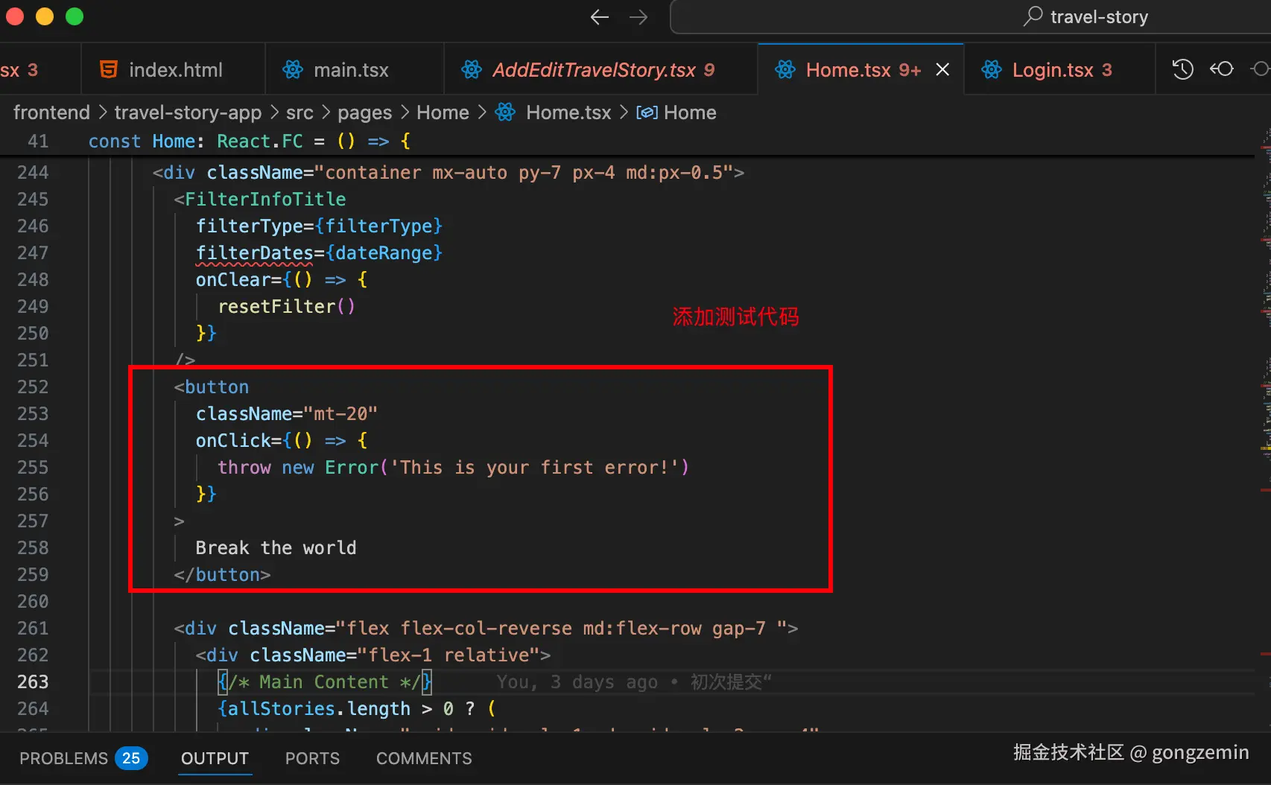Select the PORTS panel tab
The height and width of the screenshot is (785, 1271).
312,758
